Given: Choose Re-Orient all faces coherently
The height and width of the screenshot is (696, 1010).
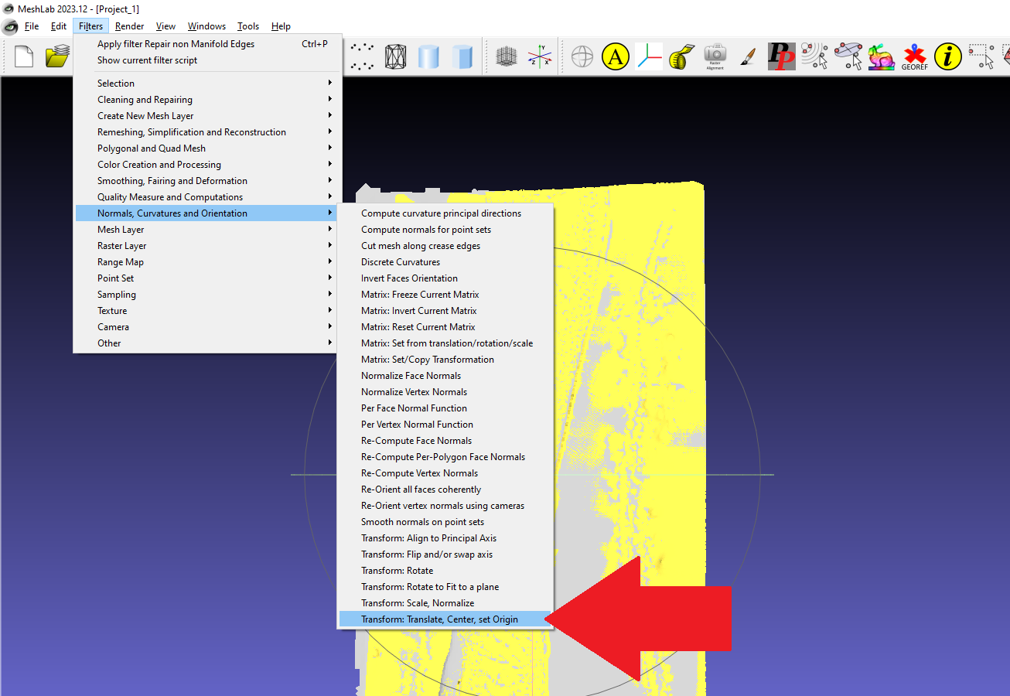Looking at the screenshot, I should coord(445,490).
